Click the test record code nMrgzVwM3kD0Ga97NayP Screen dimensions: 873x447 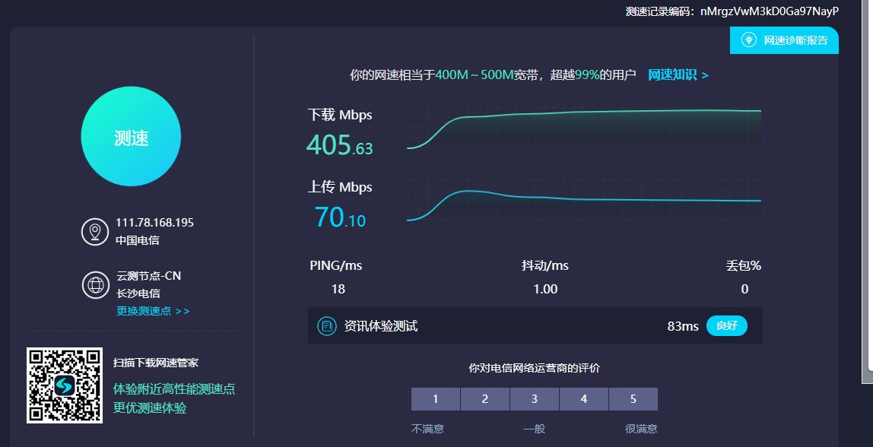[x=769, y=11]
